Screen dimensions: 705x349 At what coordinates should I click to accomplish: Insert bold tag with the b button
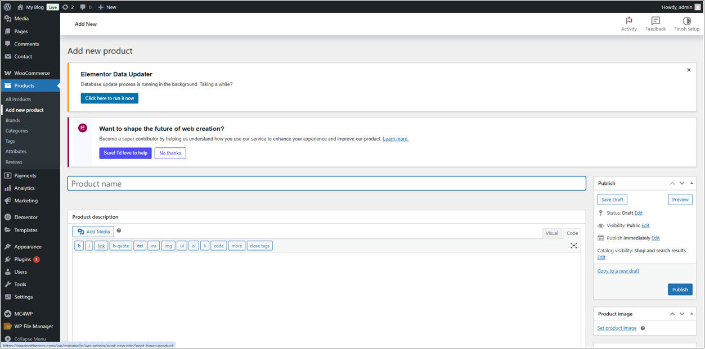tap(79, 246)
